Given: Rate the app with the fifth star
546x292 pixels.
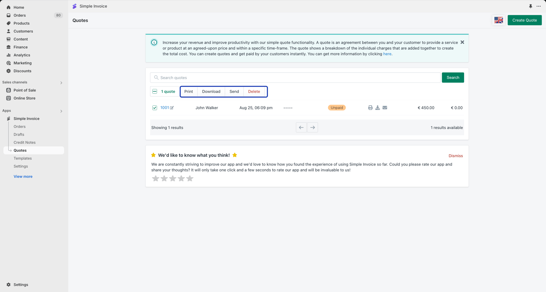Looking at the screenshot, I should pos(190,178).
